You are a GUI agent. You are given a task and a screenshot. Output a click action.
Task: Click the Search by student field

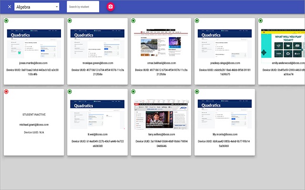pos(83,7)
